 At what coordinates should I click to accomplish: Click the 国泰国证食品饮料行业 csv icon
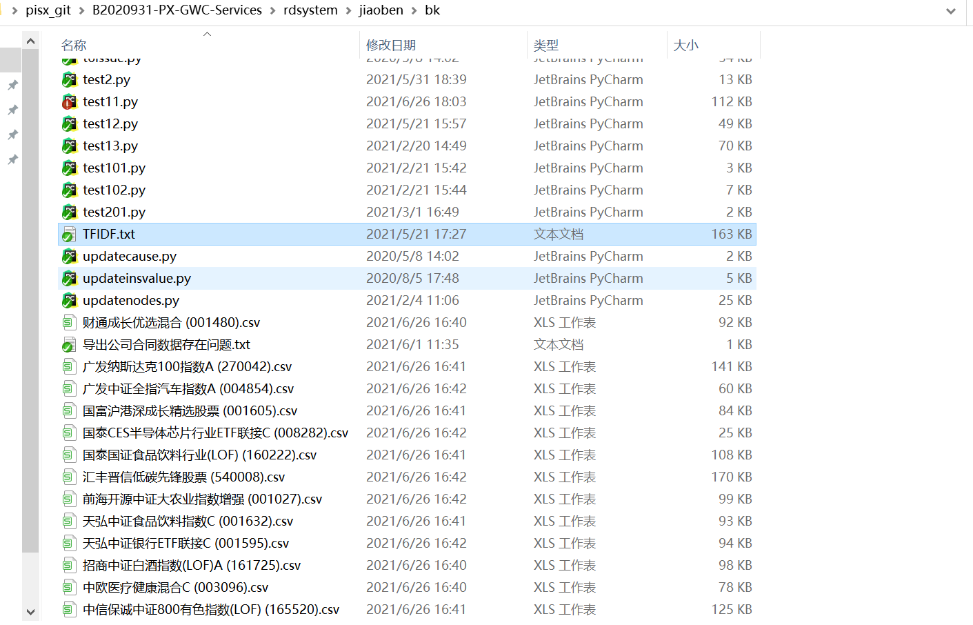pyautogui.click(x=69, y=455)
